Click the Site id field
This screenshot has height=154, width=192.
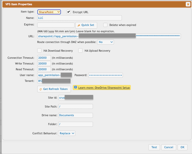click(76, 98)
